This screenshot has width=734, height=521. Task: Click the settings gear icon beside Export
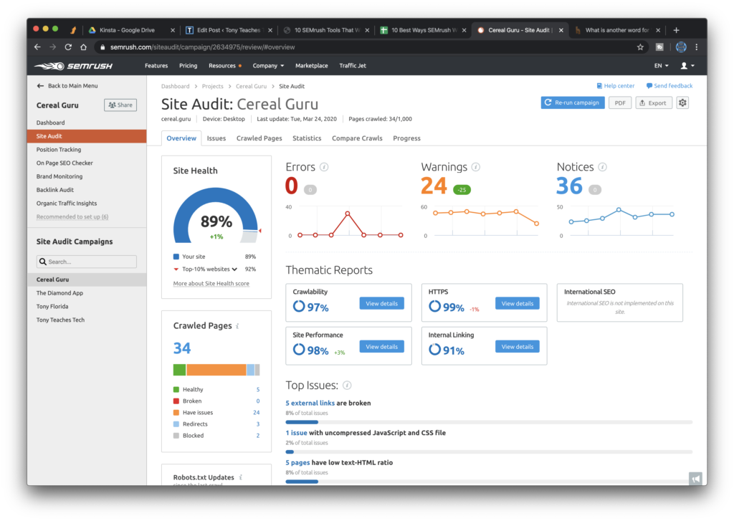[682, 103]
